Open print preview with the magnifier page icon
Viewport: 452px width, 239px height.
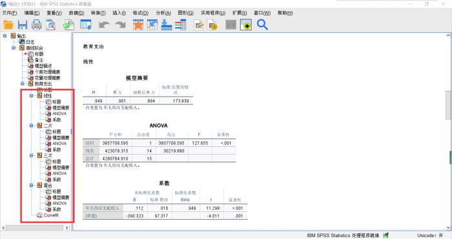coord(51,25)
